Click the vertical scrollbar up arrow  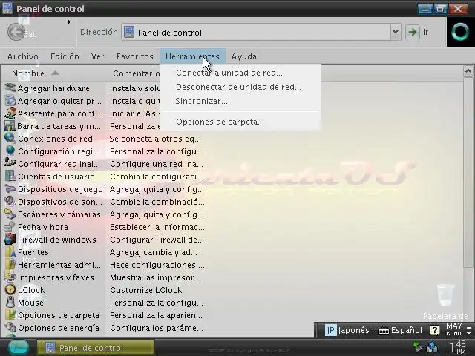pyautogui.click(x=468, y=71)
